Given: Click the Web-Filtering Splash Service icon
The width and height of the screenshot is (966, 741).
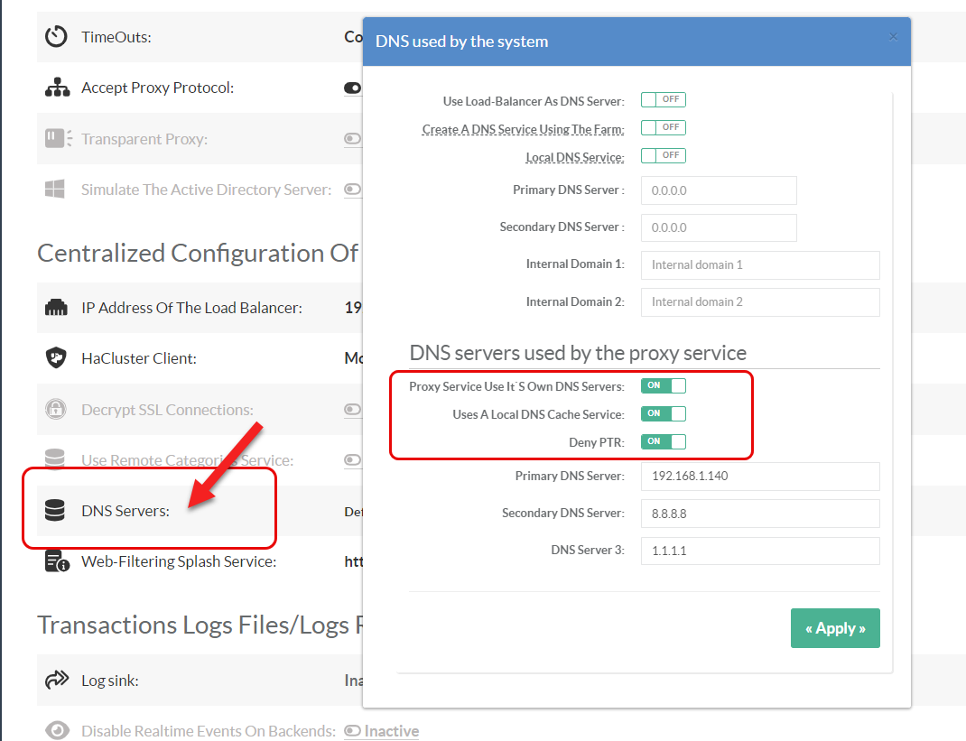Looking at the screenshot, I should (57, 561).
